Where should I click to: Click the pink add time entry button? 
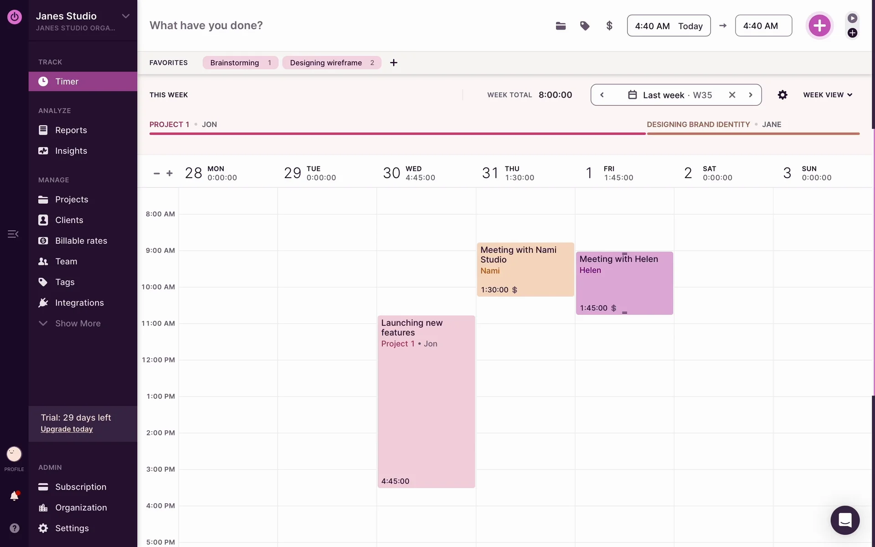tap(819, 26)
